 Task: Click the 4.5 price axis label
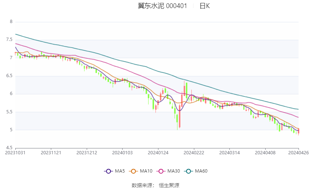click(x=9, y=148)
